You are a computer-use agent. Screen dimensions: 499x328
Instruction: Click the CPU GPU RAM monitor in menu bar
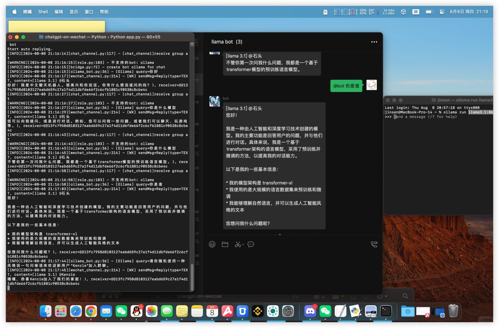354,12
